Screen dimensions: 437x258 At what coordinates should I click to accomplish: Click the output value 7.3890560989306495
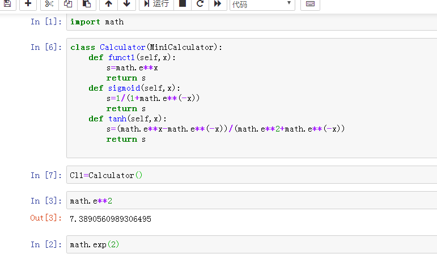pyautogui.click(x=111, y=219)
